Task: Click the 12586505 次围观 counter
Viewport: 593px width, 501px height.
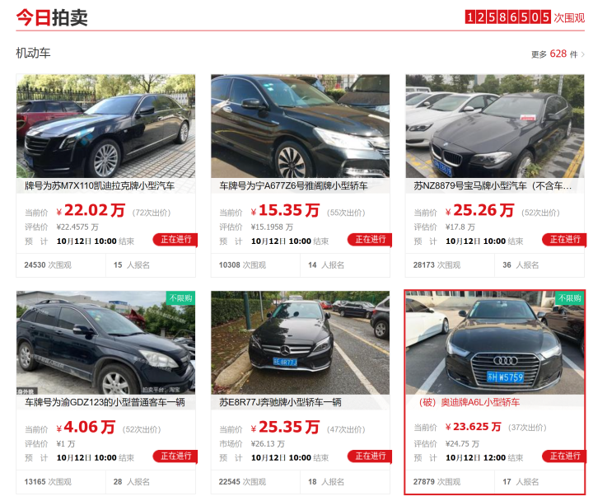Action: (x=525, y=17)
